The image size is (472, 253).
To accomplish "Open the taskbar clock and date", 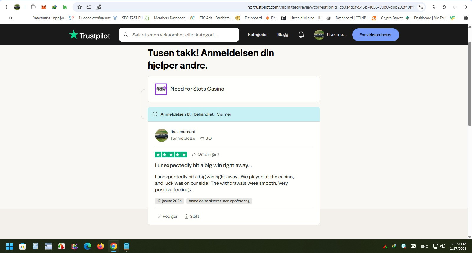I will (458, 246).
